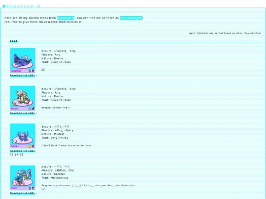
Task: Click the OceanAura name label
Action: click(16, 71)
